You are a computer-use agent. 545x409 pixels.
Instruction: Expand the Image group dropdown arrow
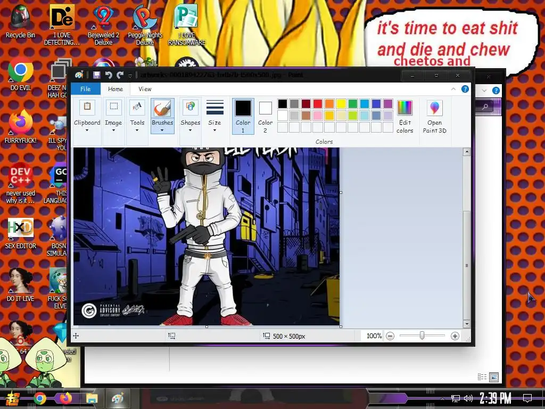click(113, 130)
